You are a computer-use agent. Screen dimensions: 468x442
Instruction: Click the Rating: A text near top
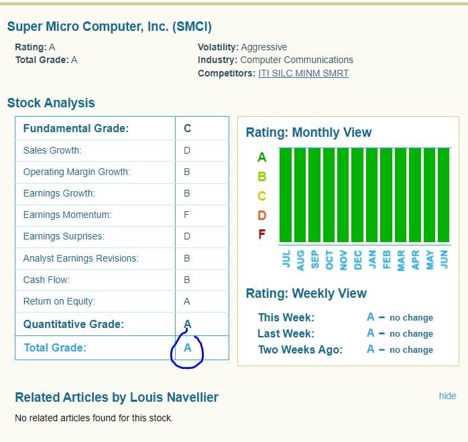[35, 47]
